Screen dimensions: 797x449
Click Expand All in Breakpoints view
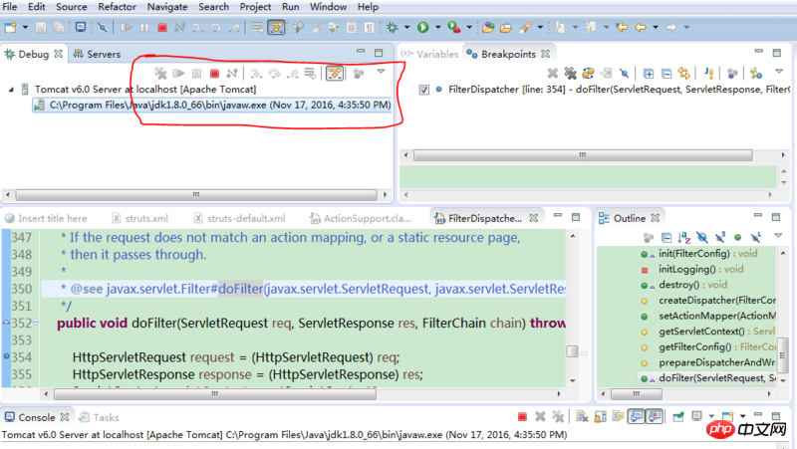click(649, 74)
